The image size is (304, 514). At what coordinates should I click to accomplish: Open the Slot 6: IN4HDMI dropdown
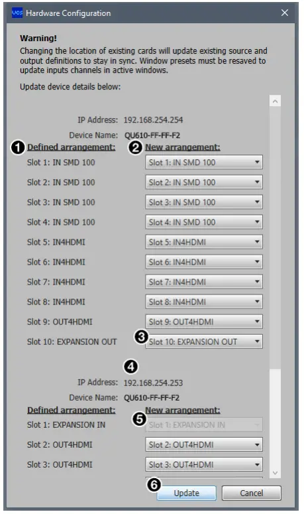pos(204,262)
